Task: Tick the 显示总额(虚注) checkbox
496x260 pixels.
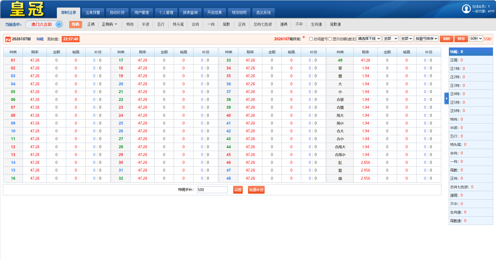Action: pyautogui.click(x=330, y=39)
